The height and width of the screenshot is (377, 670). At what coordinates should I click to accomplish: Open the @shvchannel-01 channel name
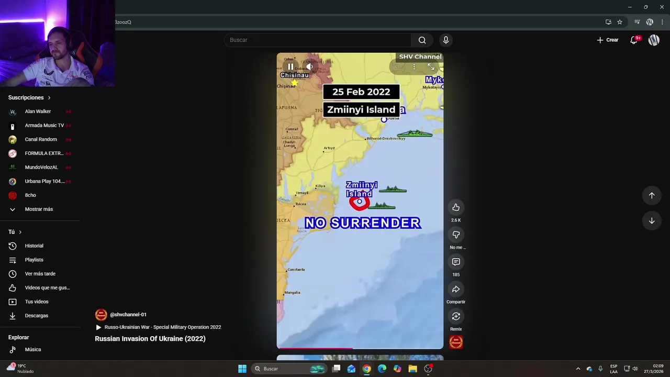click(128, 315)
